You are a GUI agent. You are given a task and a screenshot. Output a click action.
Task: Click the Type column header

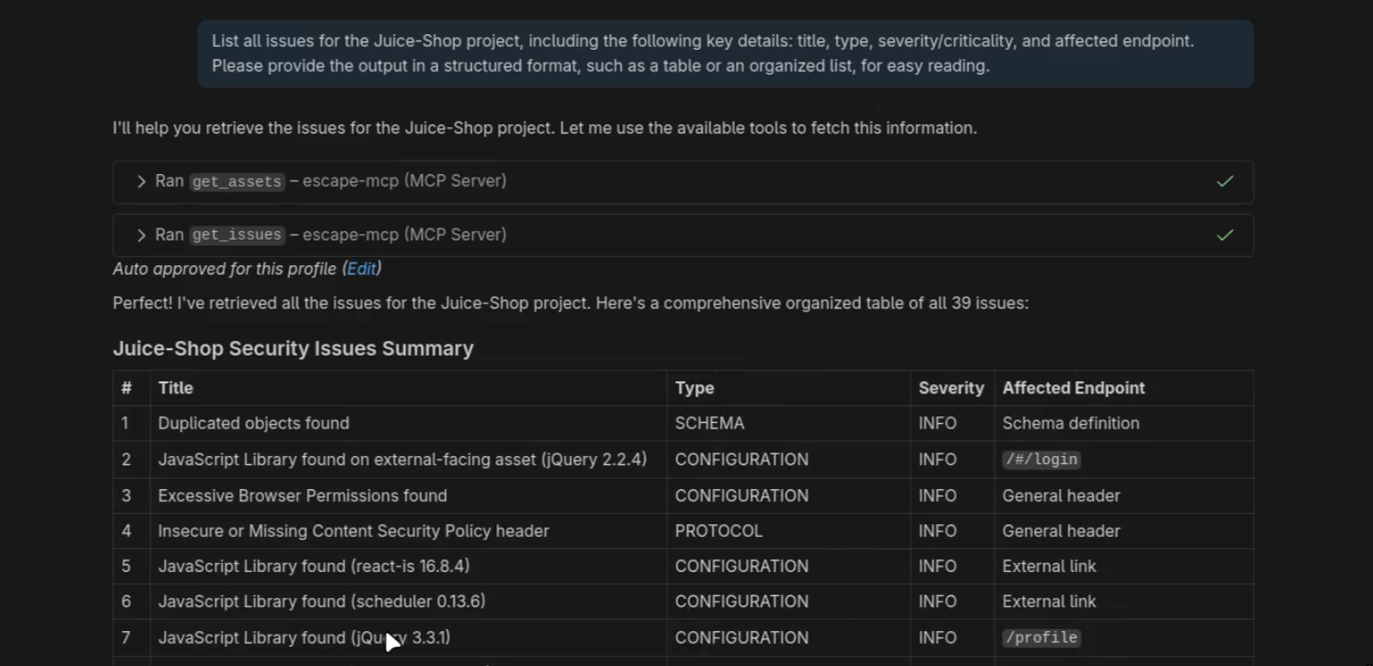pyautogui.click(x=694, y=388)
